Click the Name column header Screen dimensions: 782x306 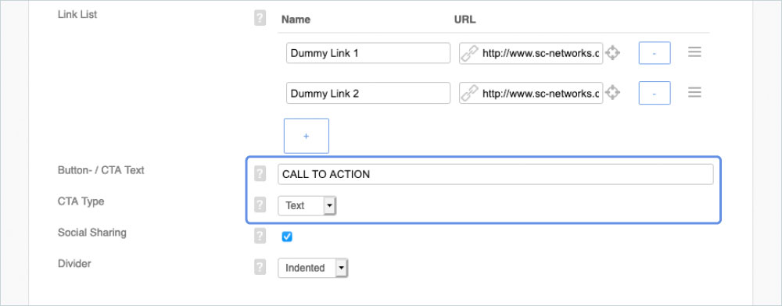pos(296,20)
